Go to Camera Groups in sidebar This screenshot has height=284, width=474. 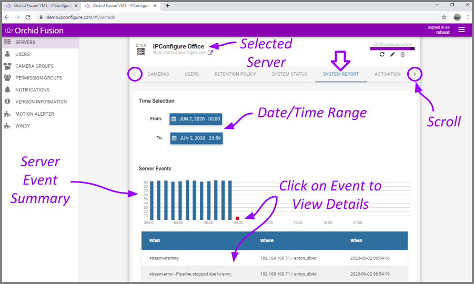click(x=41, y=66)
